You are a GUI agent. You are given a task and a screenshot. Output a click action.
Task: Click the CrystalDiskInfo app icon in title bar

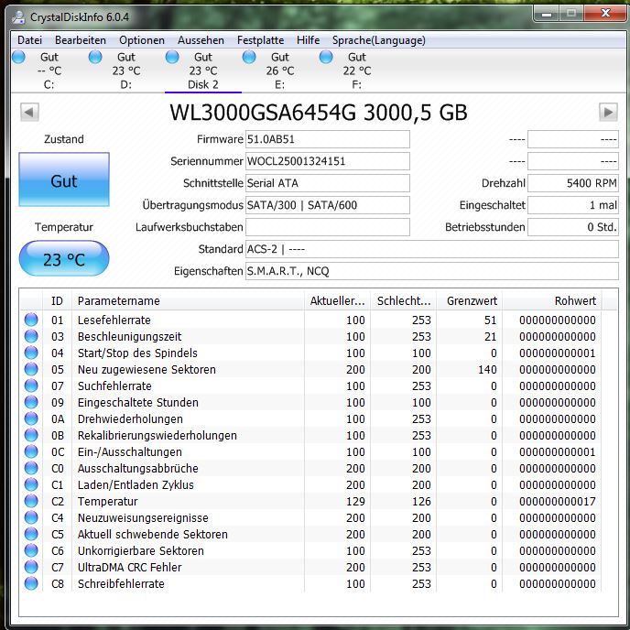[x=18, y=16]
